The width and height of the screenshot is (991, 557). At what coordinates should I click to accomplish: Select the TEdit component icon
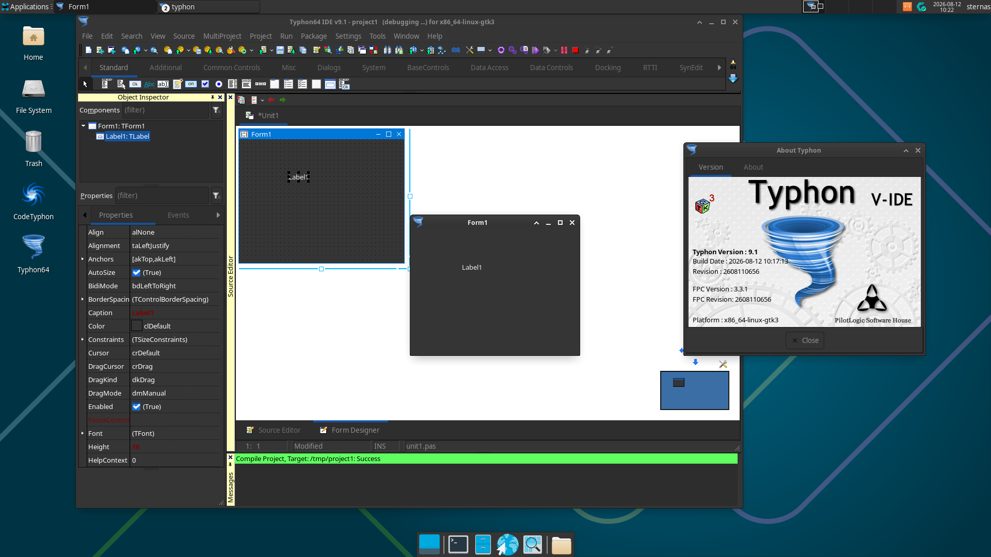163,84
